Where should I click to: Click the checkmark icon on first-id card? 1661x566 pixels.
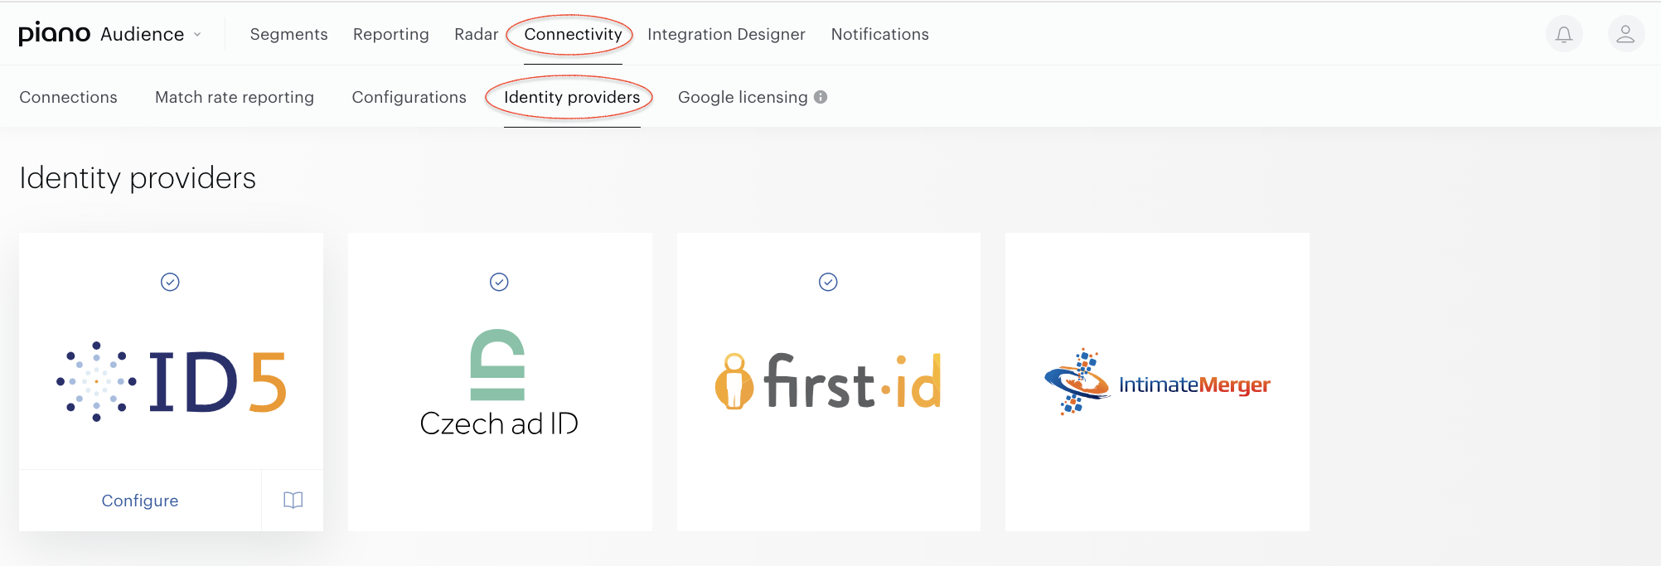point(828,282)
